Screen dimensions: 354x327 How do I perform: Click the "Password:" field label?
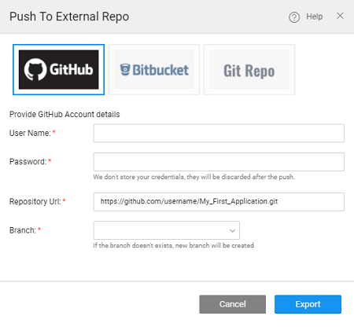(x=28, y=162)
